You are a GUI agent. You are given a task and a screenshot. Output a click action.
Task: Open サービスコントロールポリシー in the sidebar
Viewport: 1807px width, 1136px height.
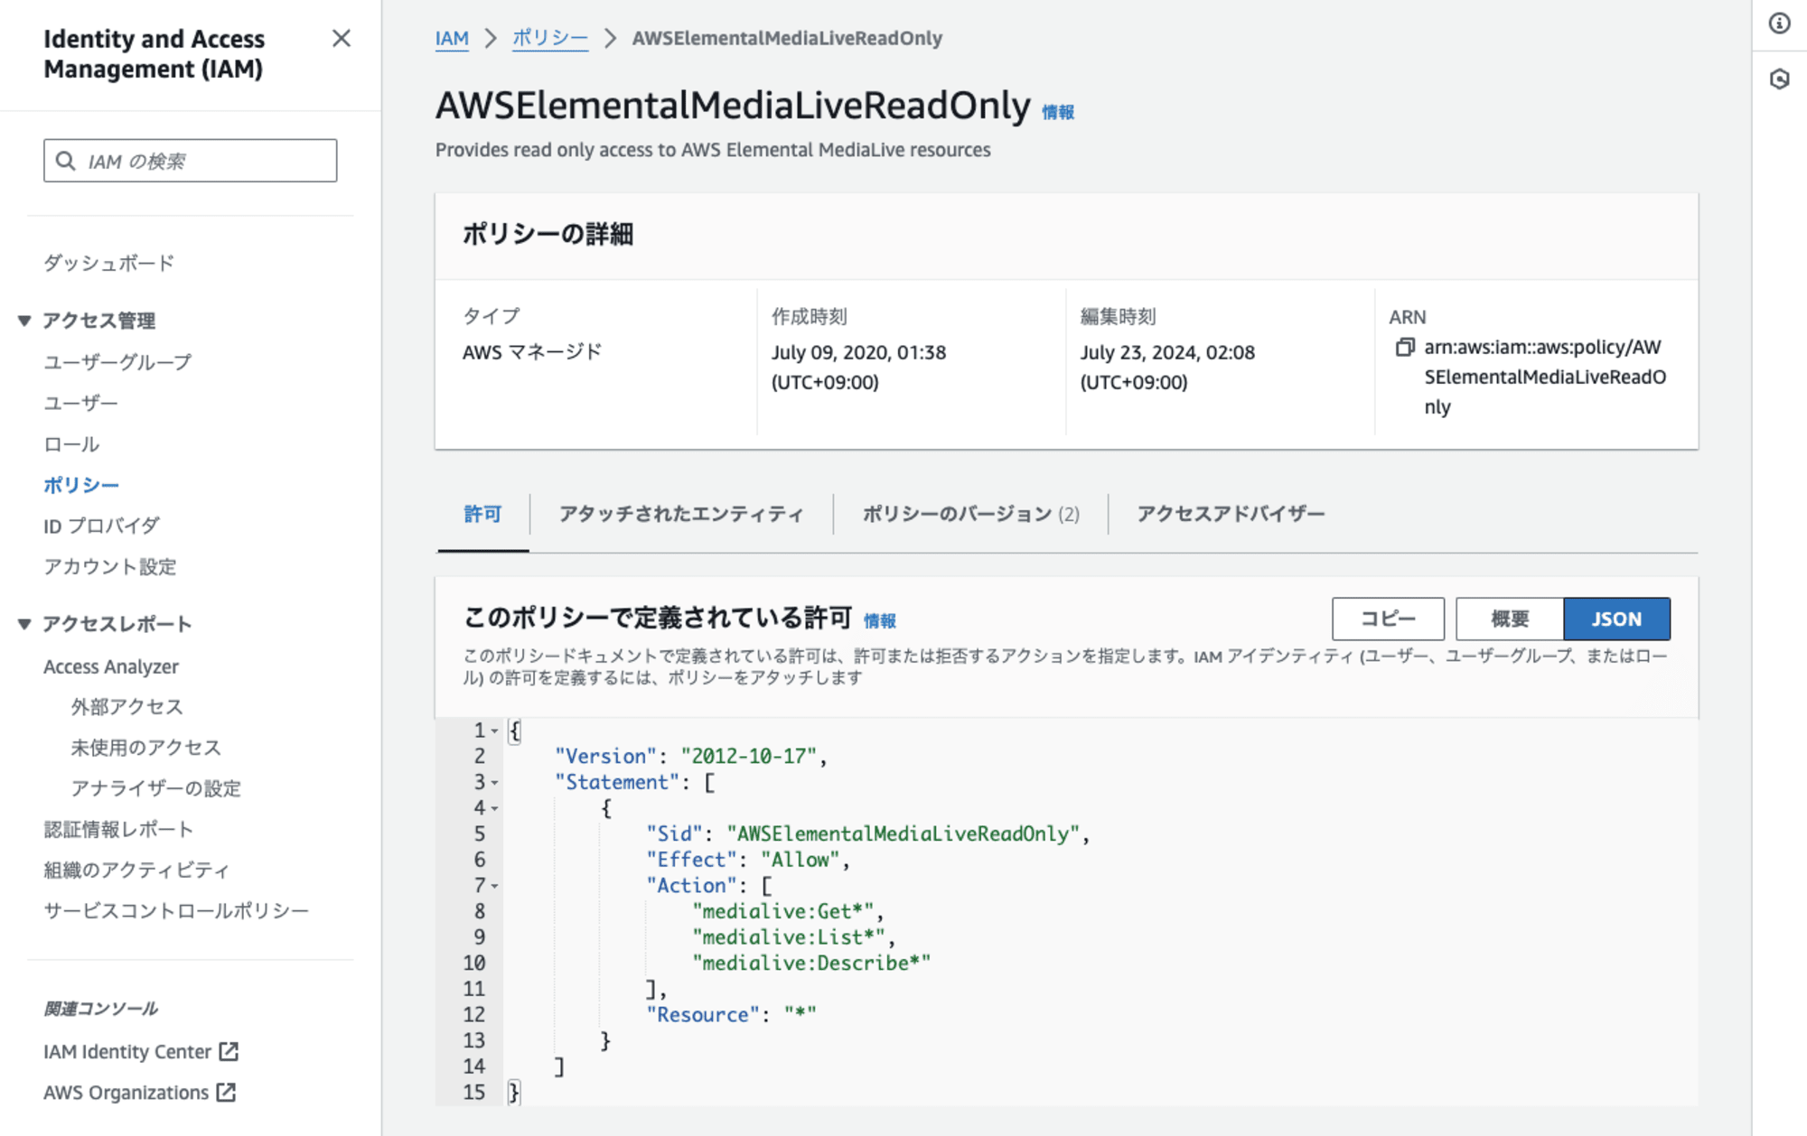176,910
